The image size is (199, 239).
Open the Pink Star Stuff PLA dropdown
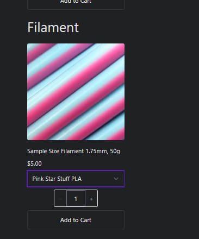76,179
